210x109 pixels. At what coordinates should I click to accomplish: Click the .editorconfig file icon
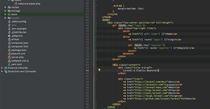tap(9, 22)
